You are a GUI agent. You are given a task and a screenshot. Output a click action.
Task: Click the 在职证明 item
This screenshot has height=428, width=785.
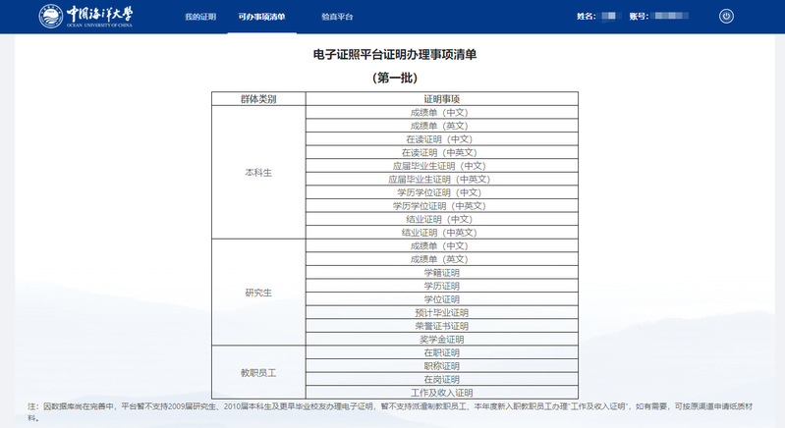pyautogui.click(x=441, y=352)
